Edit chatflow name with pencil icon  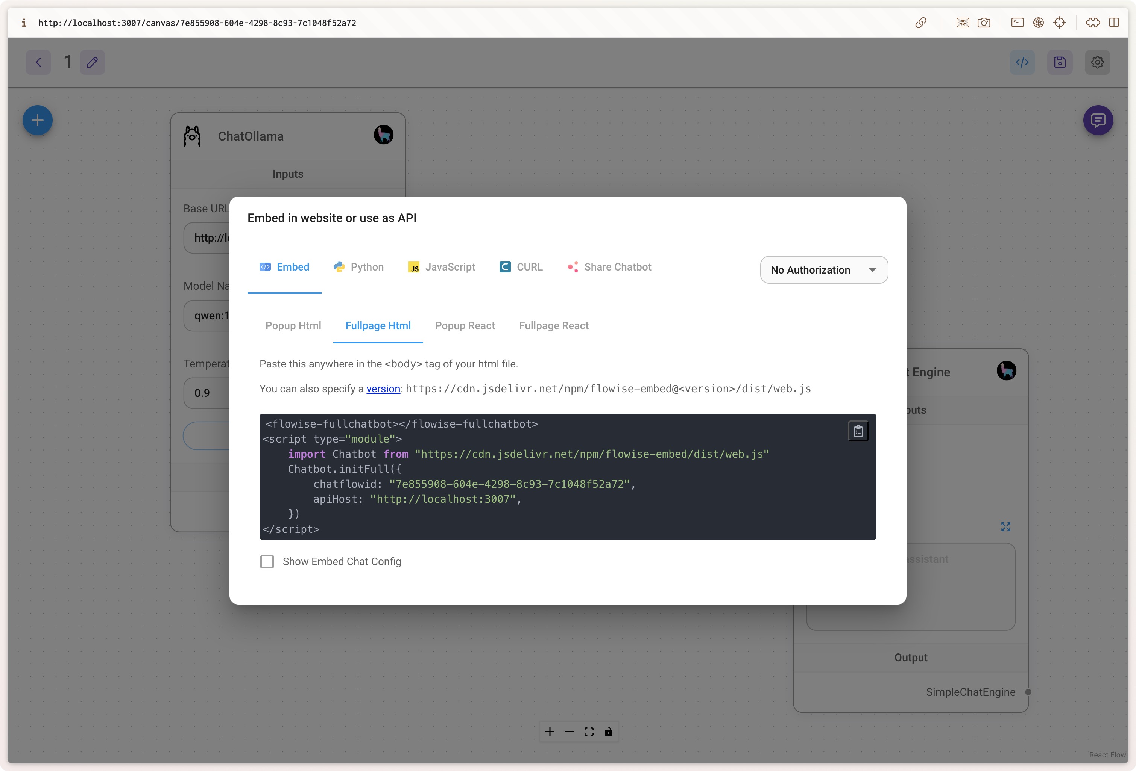(93, 62)
